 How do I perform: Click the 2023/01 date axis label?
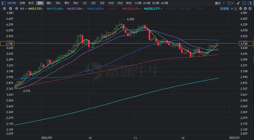tap(234, 138)
